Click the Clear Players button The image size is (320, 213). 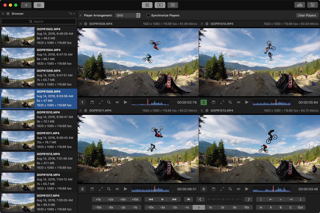(x=307, y=15)
